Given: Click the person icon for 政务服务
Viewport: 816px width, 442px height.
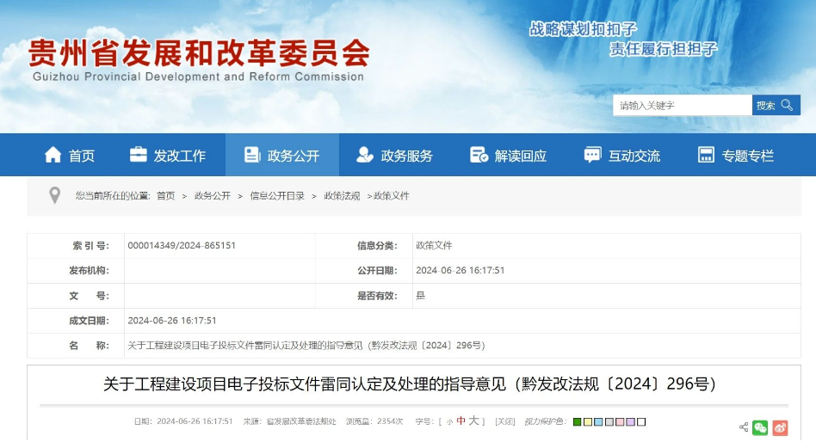Looking at the screenshot, I should (x=365, y=155).
